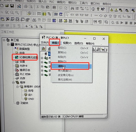Toggle the grid display toolbar icon
Viewport: 136px width, 132px height.
pos(24,13)
